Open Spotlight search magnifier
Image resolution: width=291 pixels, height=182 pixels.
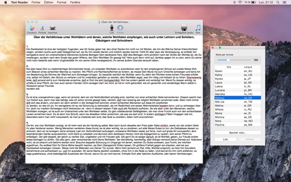tap(278, 2)
